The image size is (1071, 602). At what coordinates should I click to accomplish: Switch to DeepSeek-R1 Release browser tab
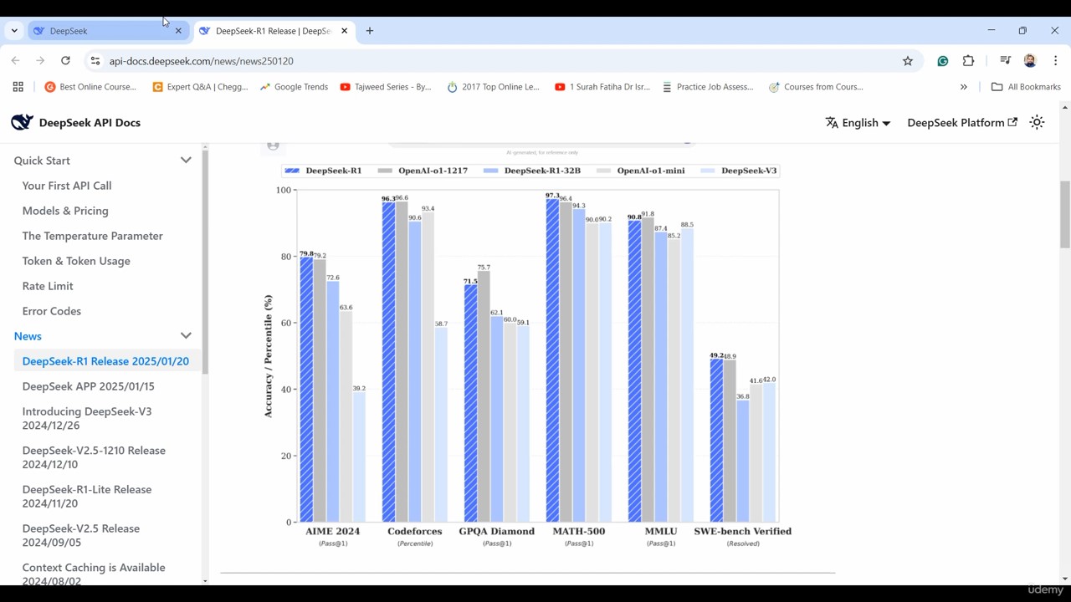(273, 31)
